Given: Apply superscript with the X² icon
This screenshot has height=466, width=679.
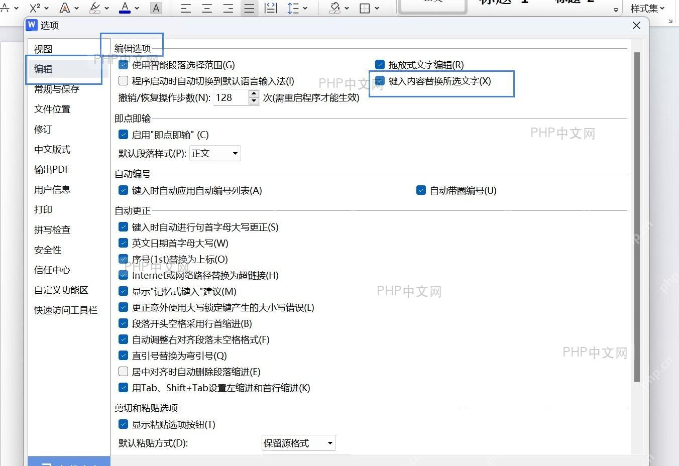Looking at the screenshot, I should point(35,8).
